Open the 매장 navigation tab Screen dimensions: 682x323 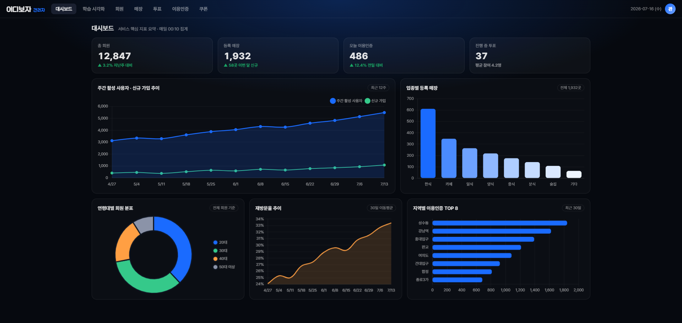(138, 9)
